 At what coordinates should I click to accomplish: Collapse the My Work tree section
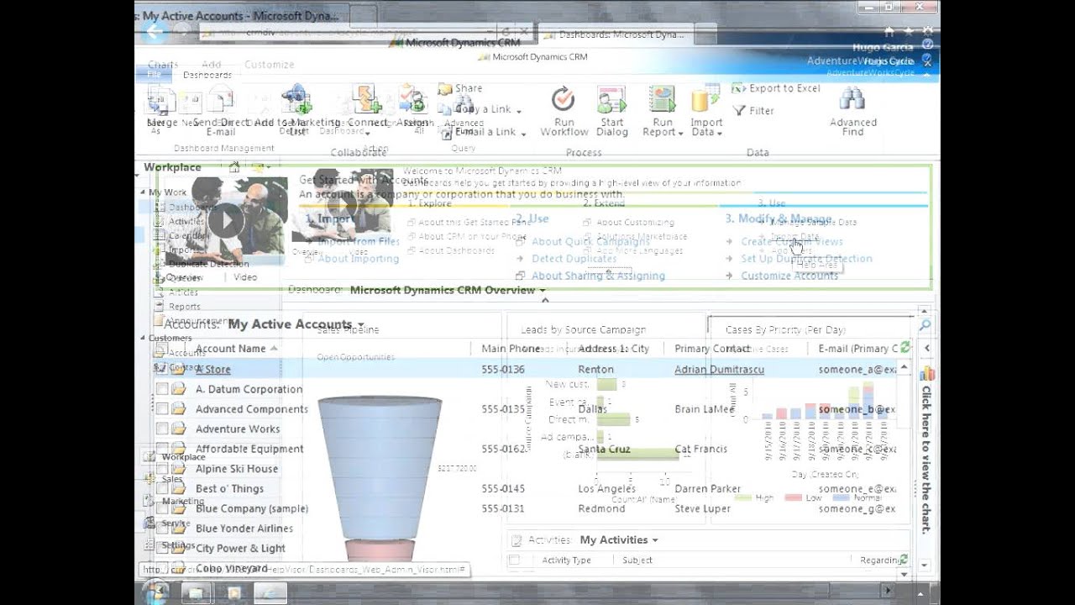click(x=141, y=192)
